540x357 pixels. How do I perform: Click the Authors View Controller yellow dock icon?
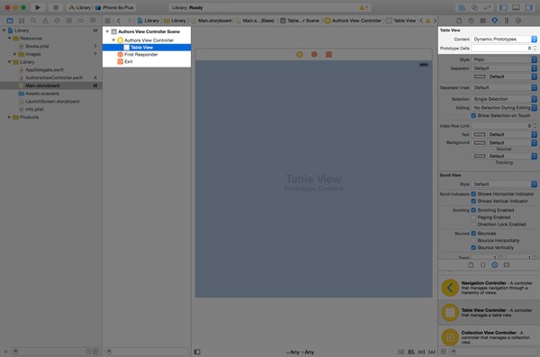coord(300,54)
